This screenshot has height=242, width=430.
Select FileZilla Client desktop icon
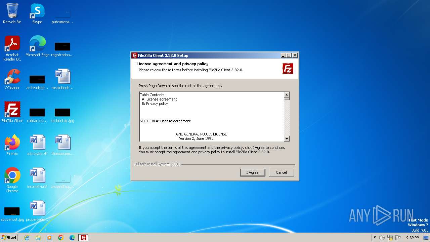coord(12,112)
